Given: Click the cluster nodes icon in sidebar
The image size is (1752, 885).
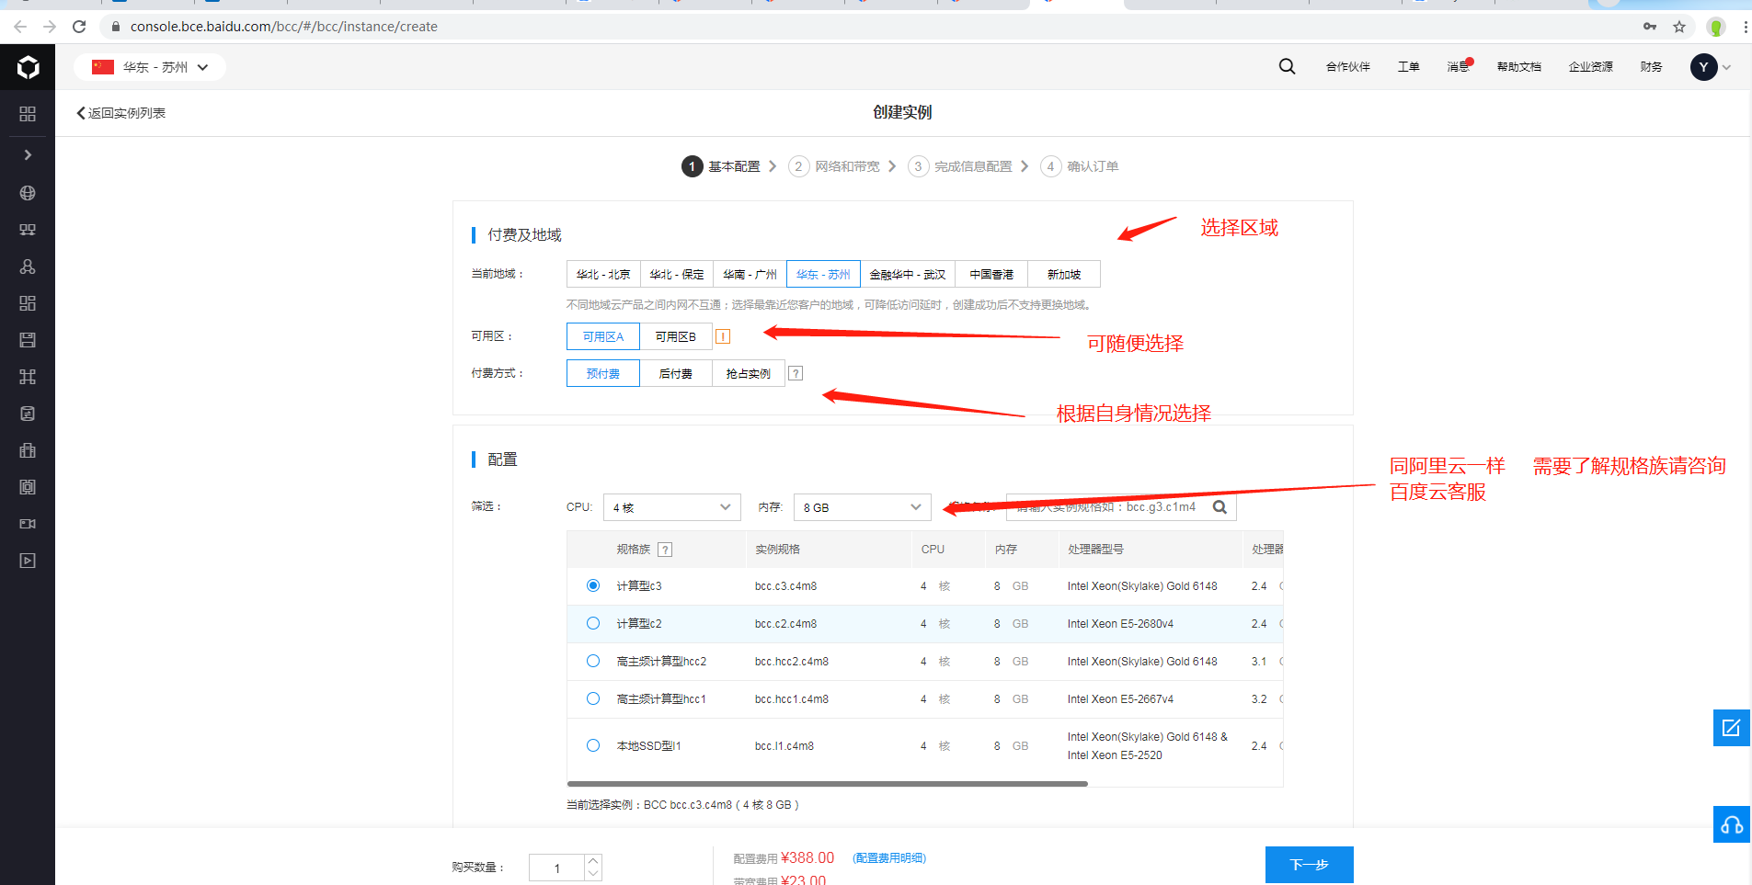Looking at the screenshot, I should point(28,267).
